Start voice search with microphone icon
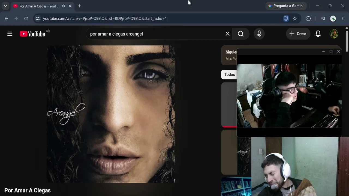 (x=259, y=34)
